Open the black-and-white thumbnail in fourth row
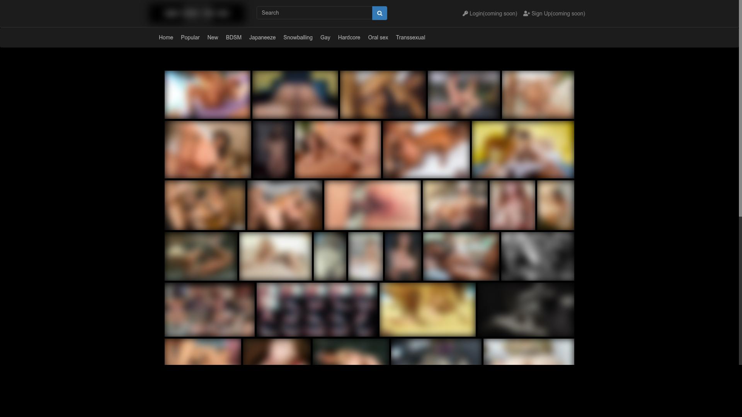 pos(537,256)
